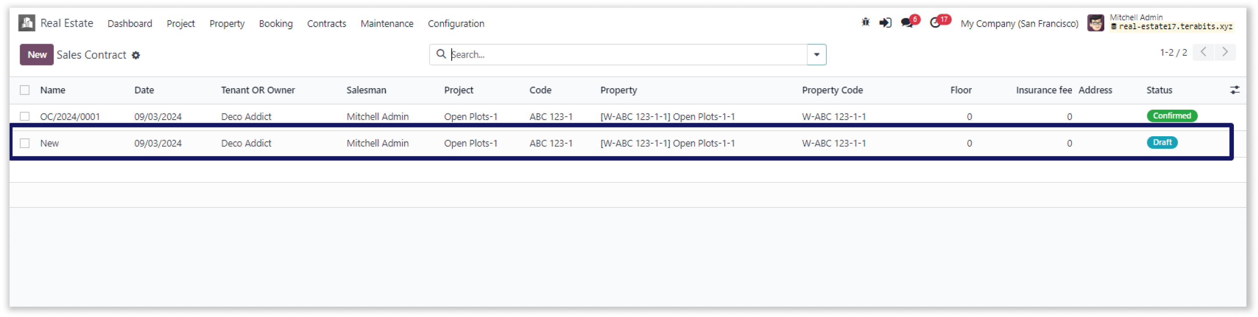Check the OC/2024/0001 row checkbox
1258x317 pixels.
[25, 117]
